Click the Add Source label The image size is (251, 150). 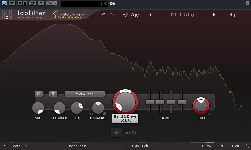[x=134, y=133]
